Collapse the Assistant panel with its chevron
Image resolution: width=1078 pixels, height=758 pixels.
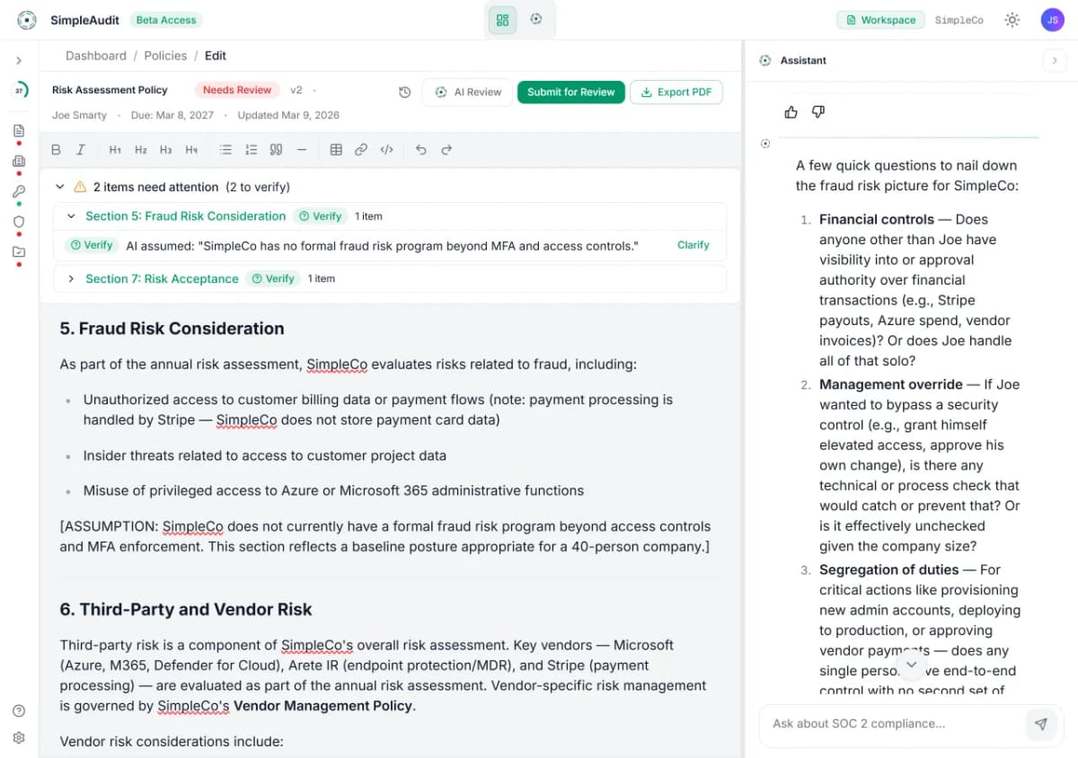pos(1055,59)
